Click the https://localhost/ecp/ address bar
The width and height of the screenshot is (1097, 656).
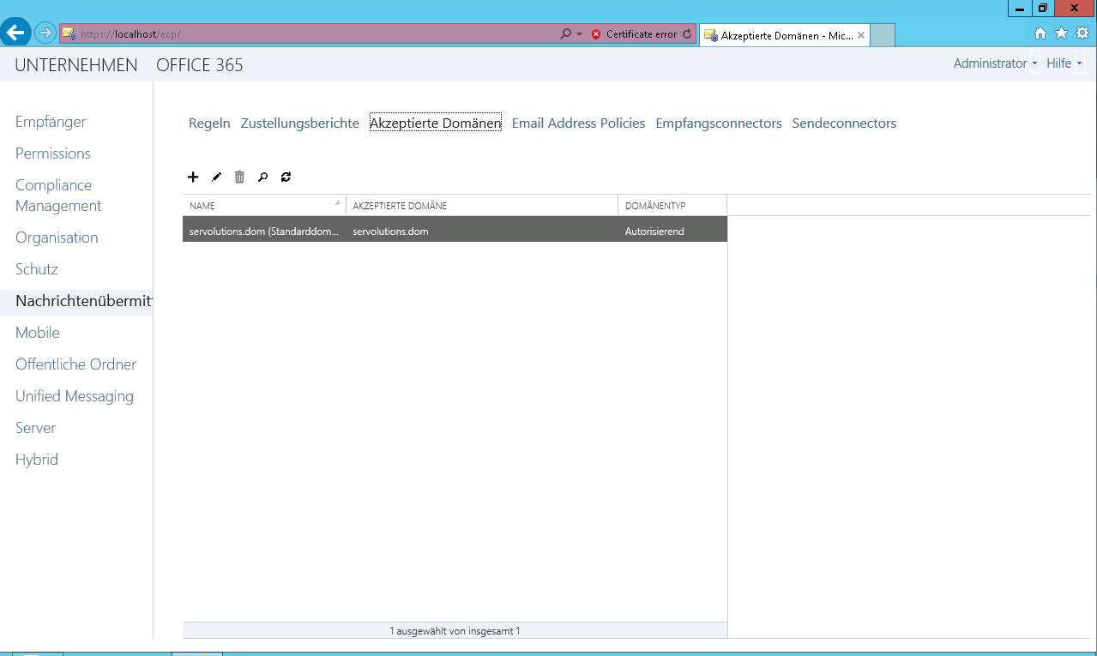click(309, 34)
